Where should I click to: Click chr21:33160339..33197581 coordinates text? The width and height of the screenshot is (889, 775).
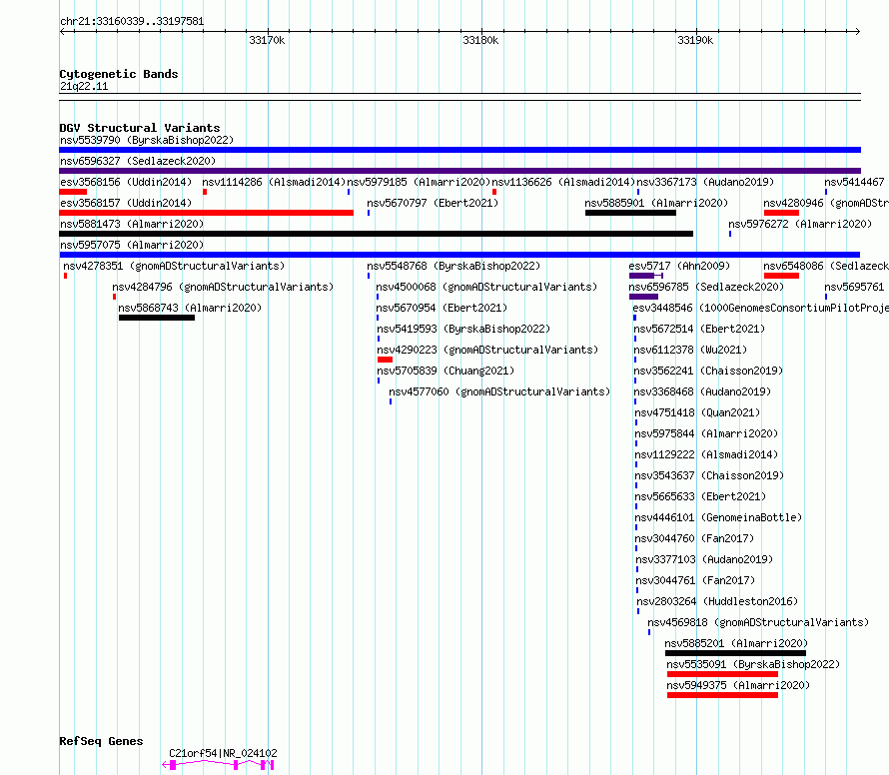132,21
